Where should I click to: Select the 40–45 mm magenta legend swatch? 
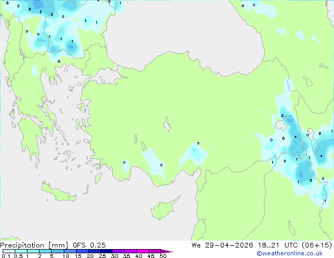[143, 251]
